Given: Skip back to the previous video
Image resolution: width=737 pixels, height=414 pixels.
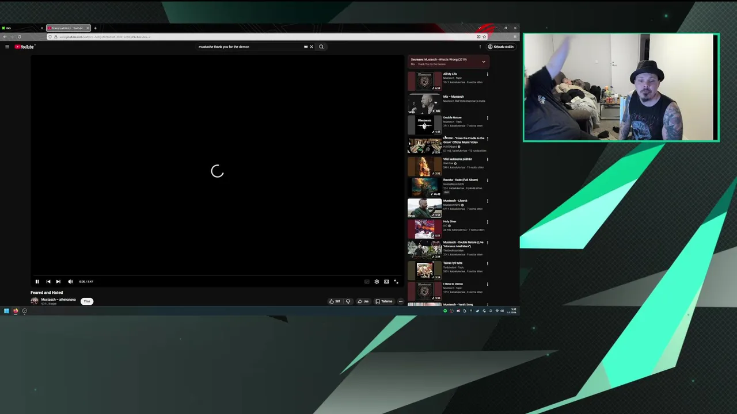Looking at the screenshot, I should point(48,282).
